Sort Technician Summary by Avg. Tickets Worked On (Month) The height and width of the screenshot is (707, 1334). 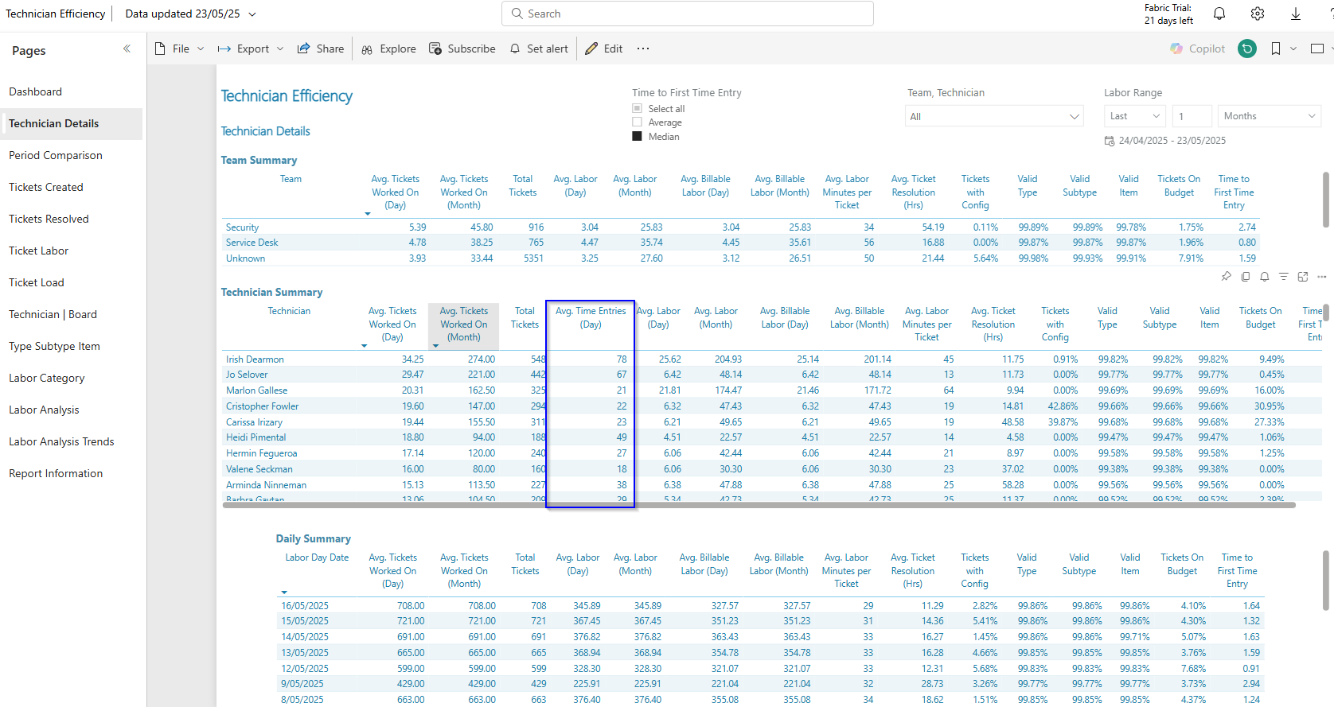point(464,324)
